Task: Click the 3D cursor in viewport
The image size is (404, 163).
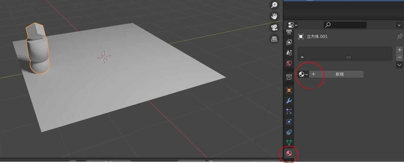Action: pyautogui.click(x=104, y=57)
